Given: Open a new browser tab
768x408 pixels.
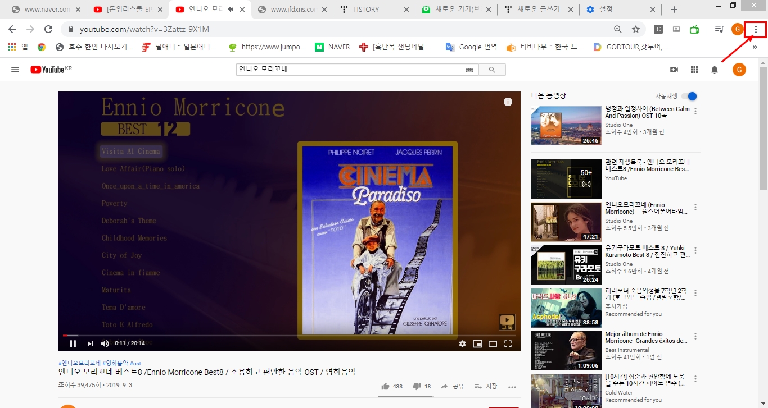Looking at the screenshot, I should click(x=674, y=10).
